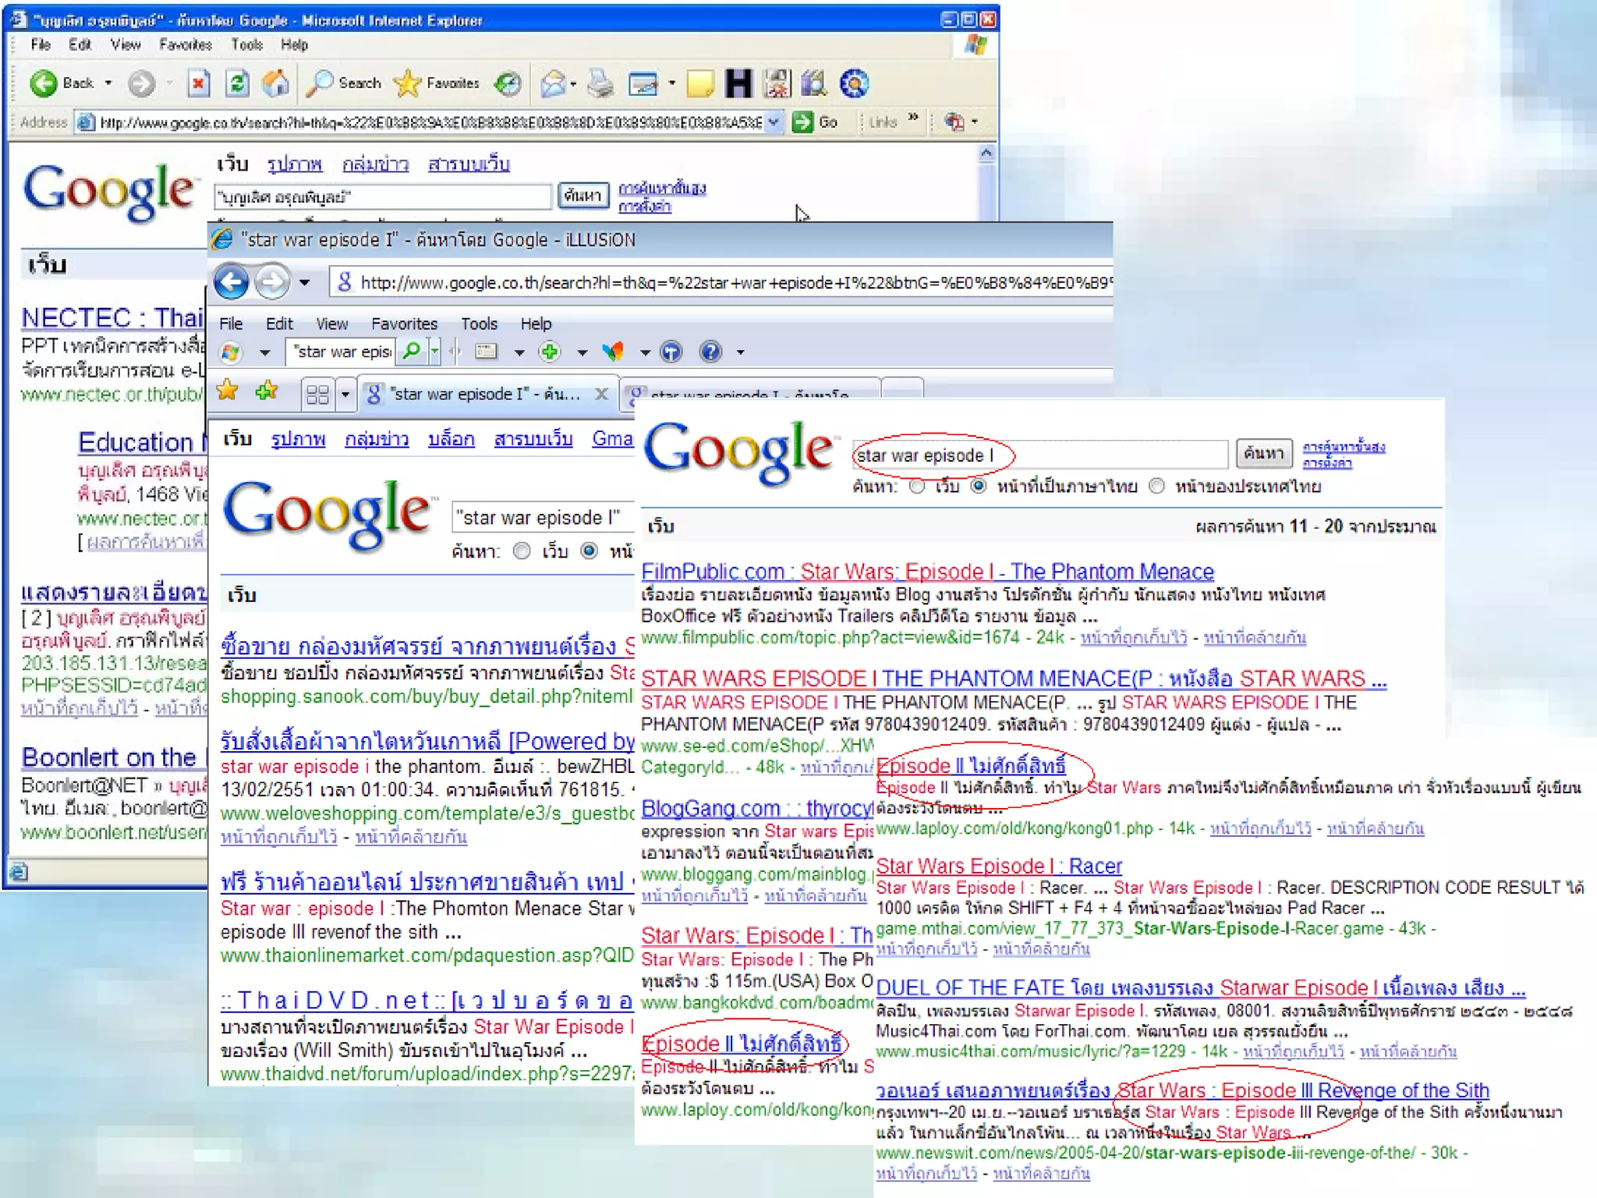Open Favorites Center yellow star icon

pos(228,391)
